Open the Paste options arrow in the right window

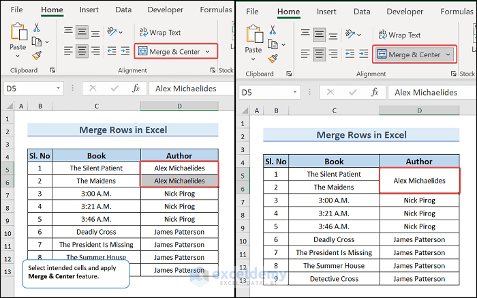coord(253,59)
